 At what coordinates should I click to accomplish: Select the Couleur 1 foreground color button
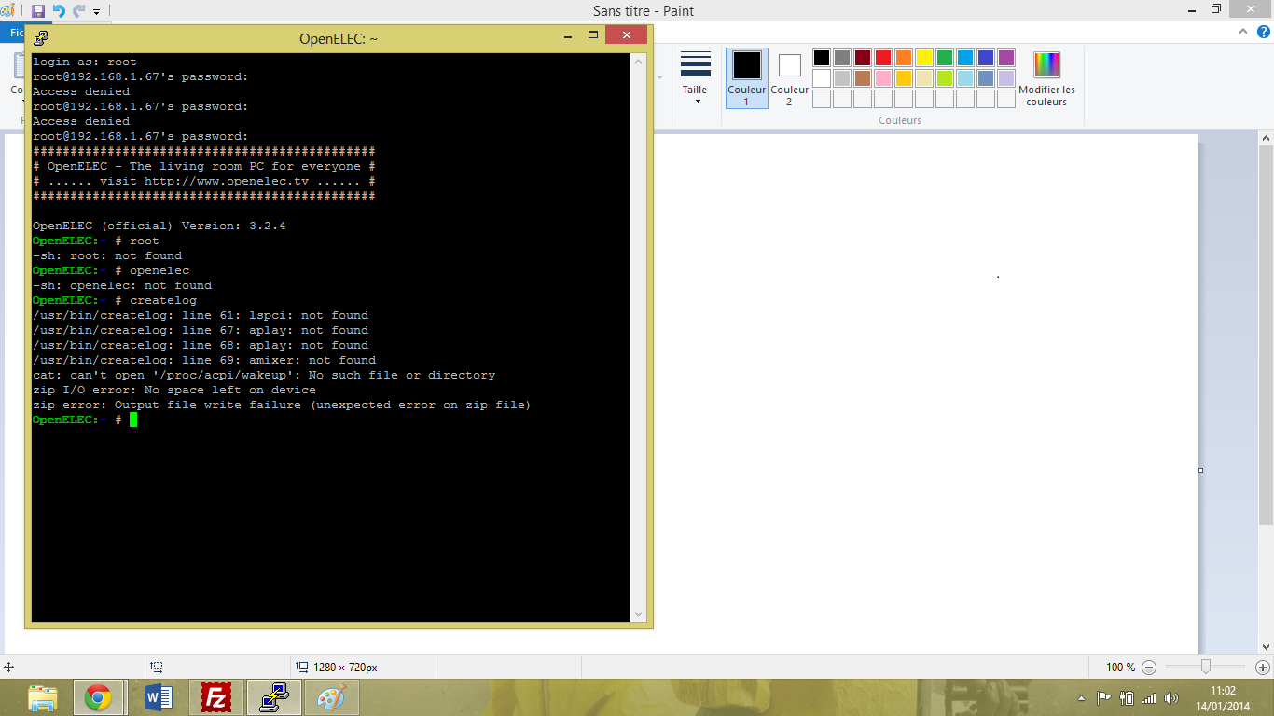coord(746,78)
